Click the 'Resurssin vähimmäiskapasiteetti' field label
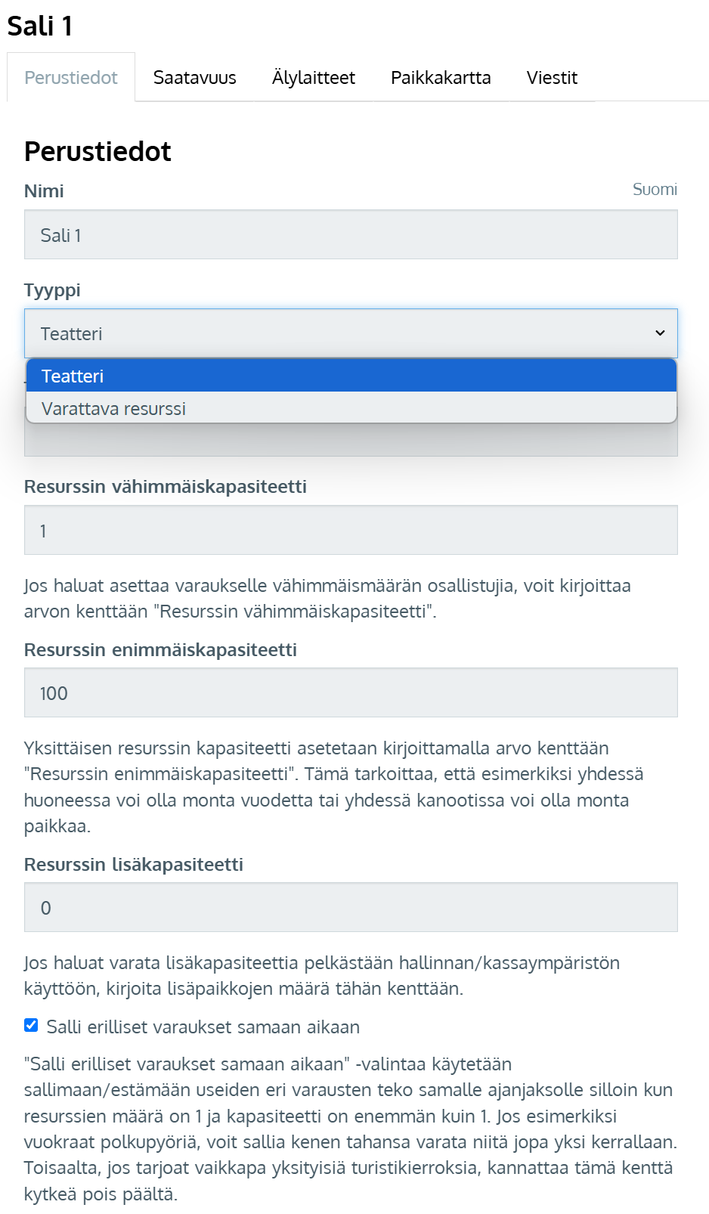The width and height of the screenshot is (709, 1214). click(165, 487)
